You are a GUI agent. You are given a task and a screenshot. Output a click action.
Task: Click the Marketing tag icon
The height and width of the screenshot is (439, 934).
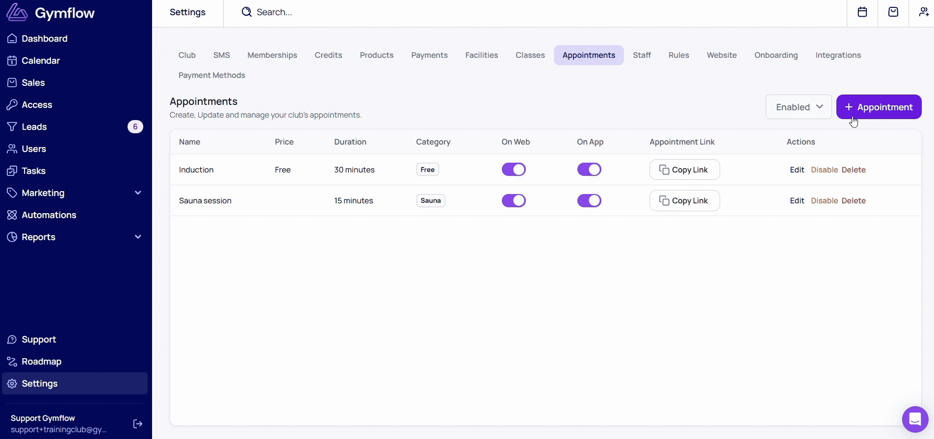tap(12, 193)
